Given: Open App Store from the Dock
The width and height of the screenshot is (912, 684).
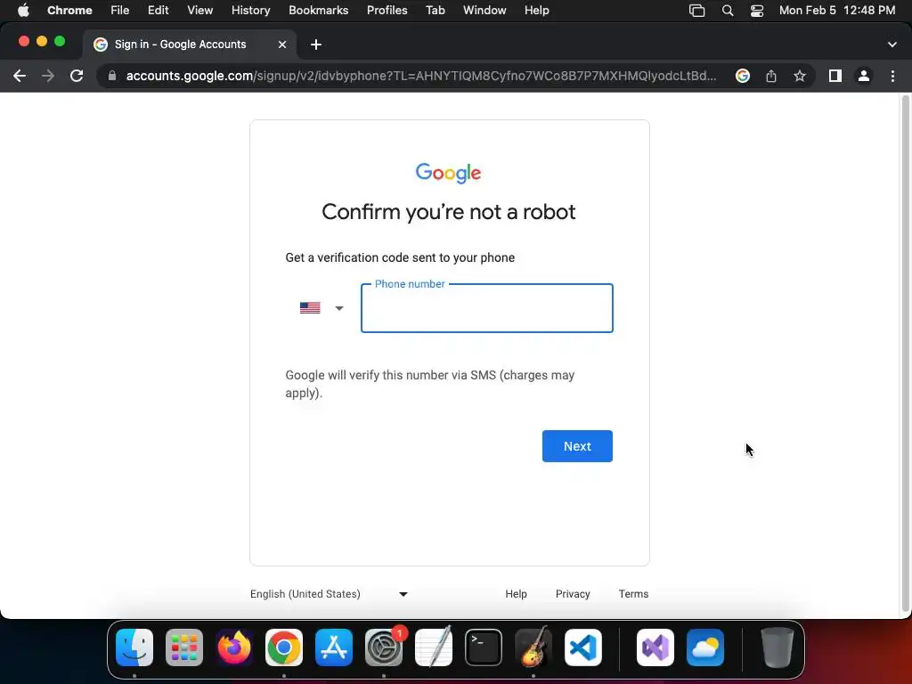Looking at the screenshot, I should tap(334, 647).
